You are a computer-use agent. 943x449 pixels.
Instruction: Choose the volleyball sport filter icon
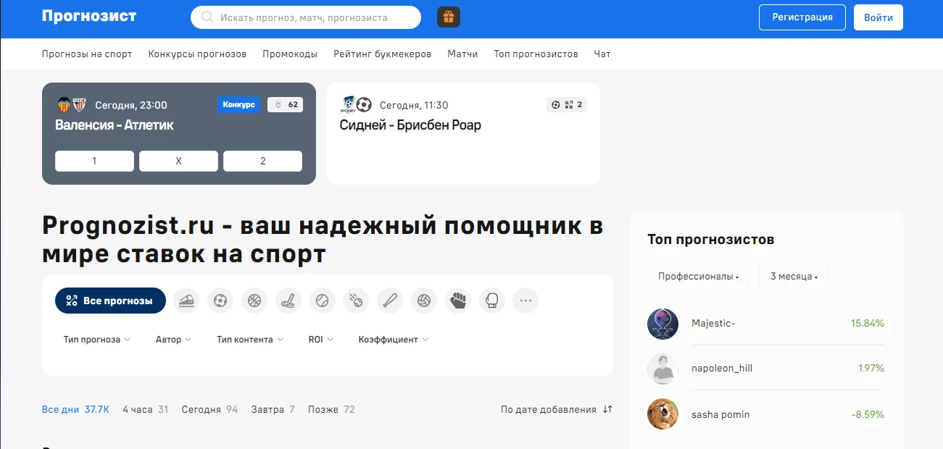(424, 301)
